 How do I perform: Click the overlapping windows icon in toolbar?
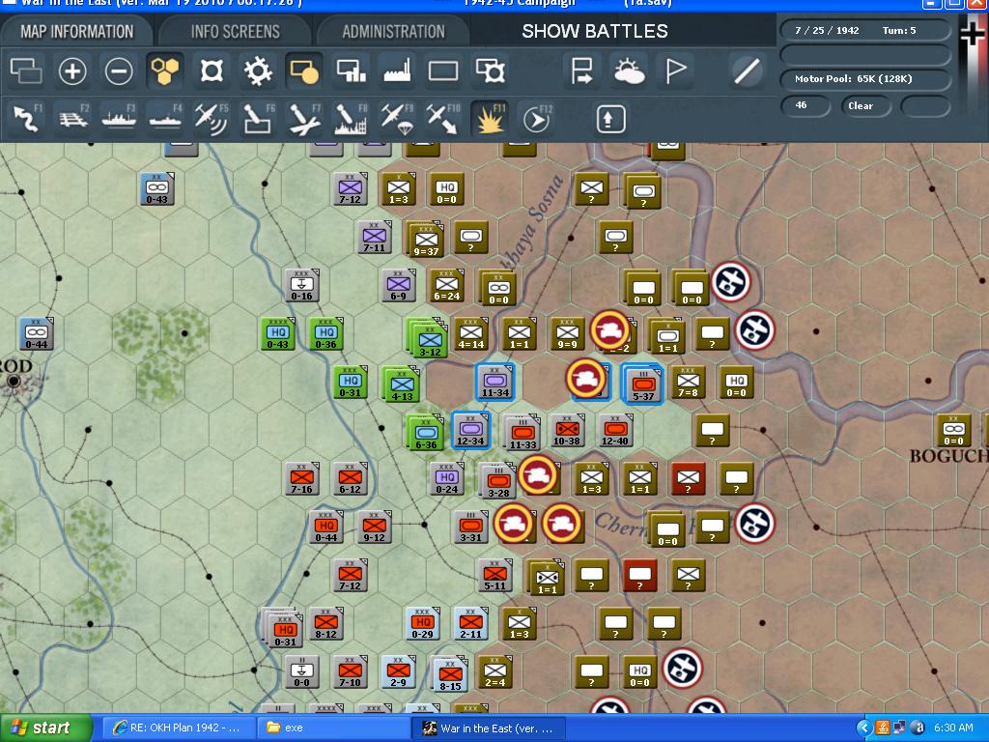26,71
